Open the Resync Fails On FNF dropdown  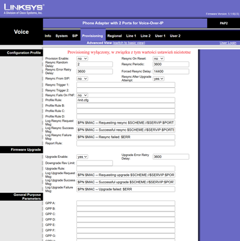coord(82,95)
